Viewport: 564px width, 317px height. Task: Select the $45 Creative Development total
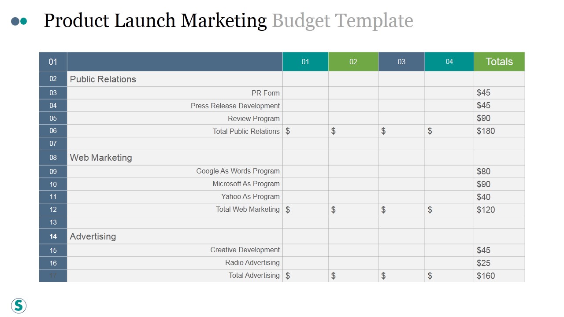483,250
